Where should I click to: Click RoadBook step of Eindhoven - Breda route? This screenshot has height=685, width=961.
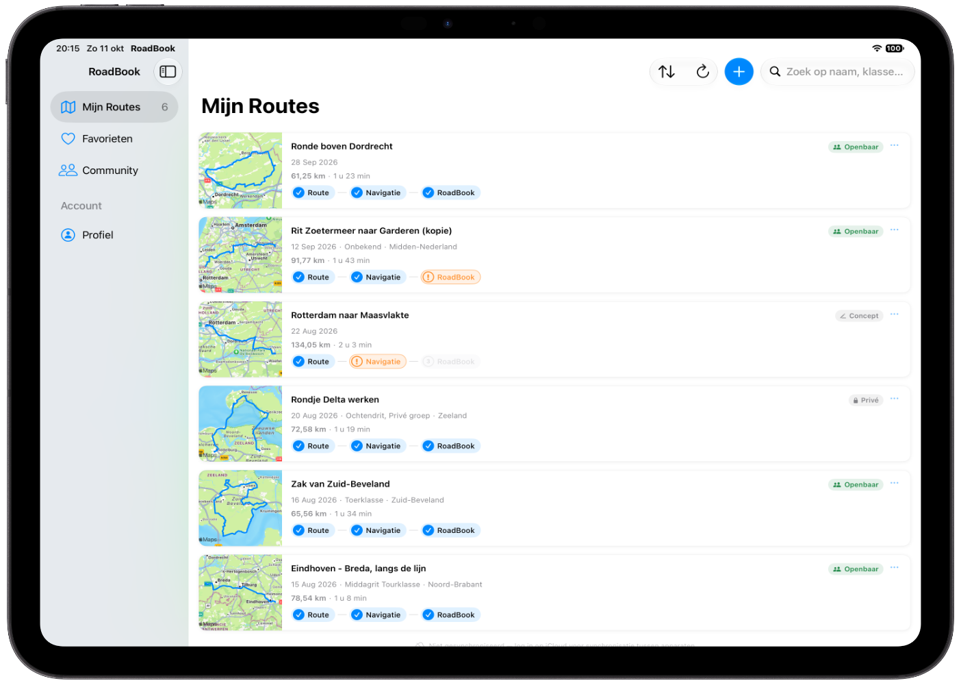(450, 614)
